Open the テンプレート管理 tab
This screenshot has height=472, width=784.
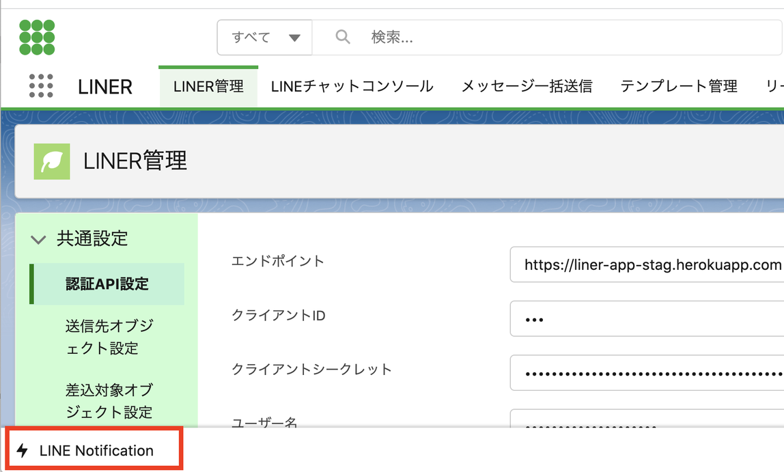679,87
